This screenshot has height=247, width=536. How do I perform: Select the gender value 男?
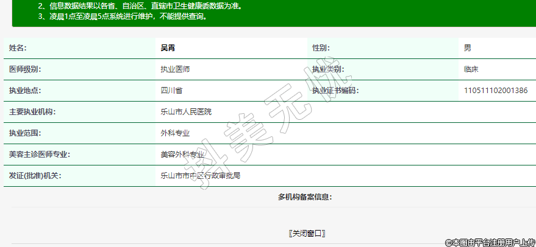pyautogui.click(x=467, y=47)
